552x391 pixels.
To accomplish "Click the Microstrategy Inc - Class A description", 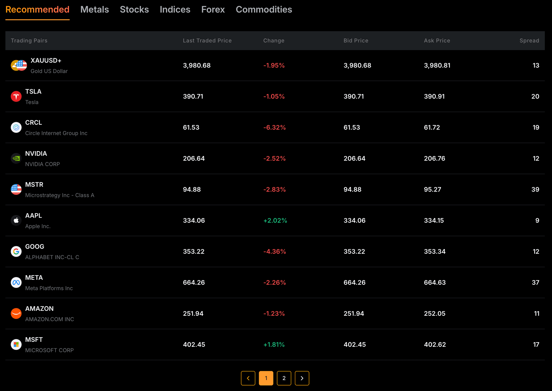I will 60,195.
